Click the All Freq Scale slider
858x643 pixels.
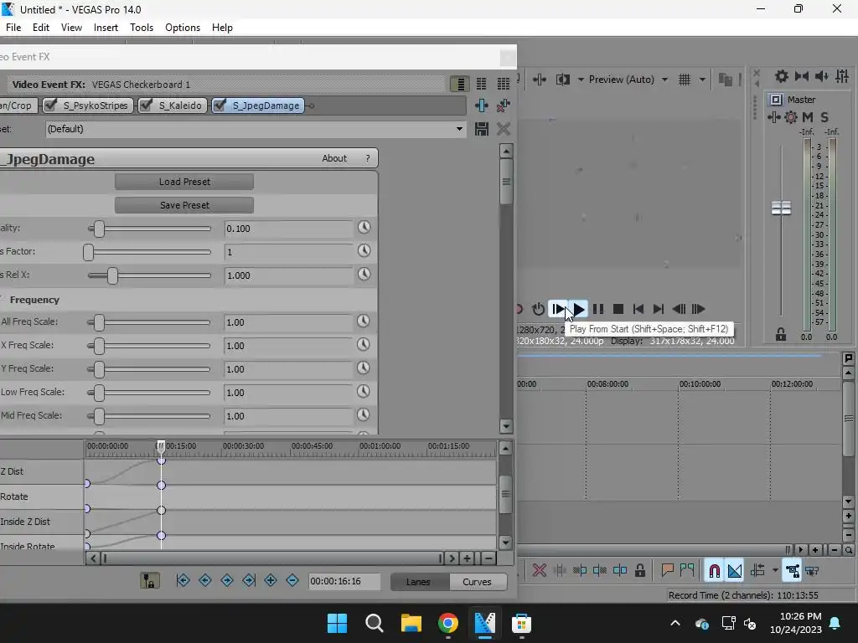click(x=149, y=322)
